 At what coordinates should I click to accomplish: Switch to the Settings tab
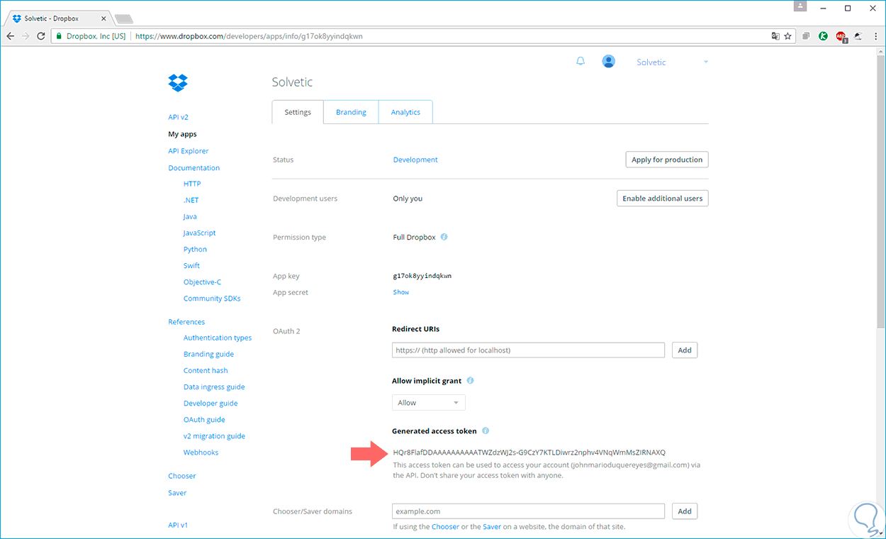click(298, 112)
